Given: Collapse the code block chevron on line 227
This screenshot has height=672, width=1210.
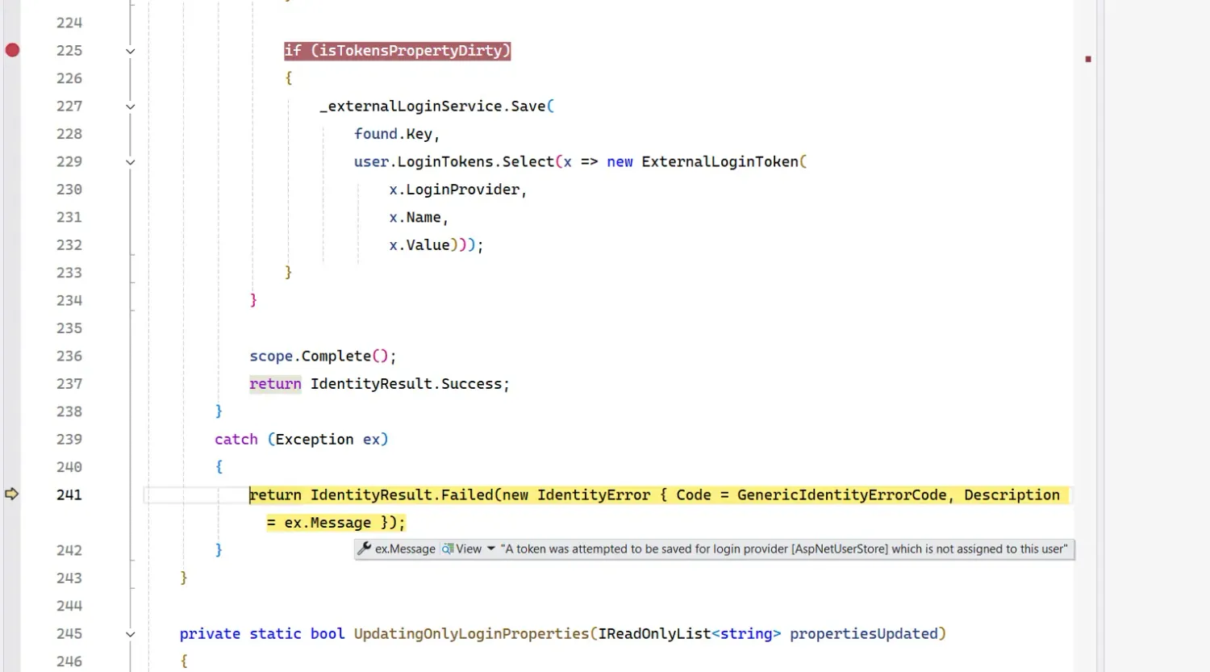Looking at the screenshot, I should [130, 106].
